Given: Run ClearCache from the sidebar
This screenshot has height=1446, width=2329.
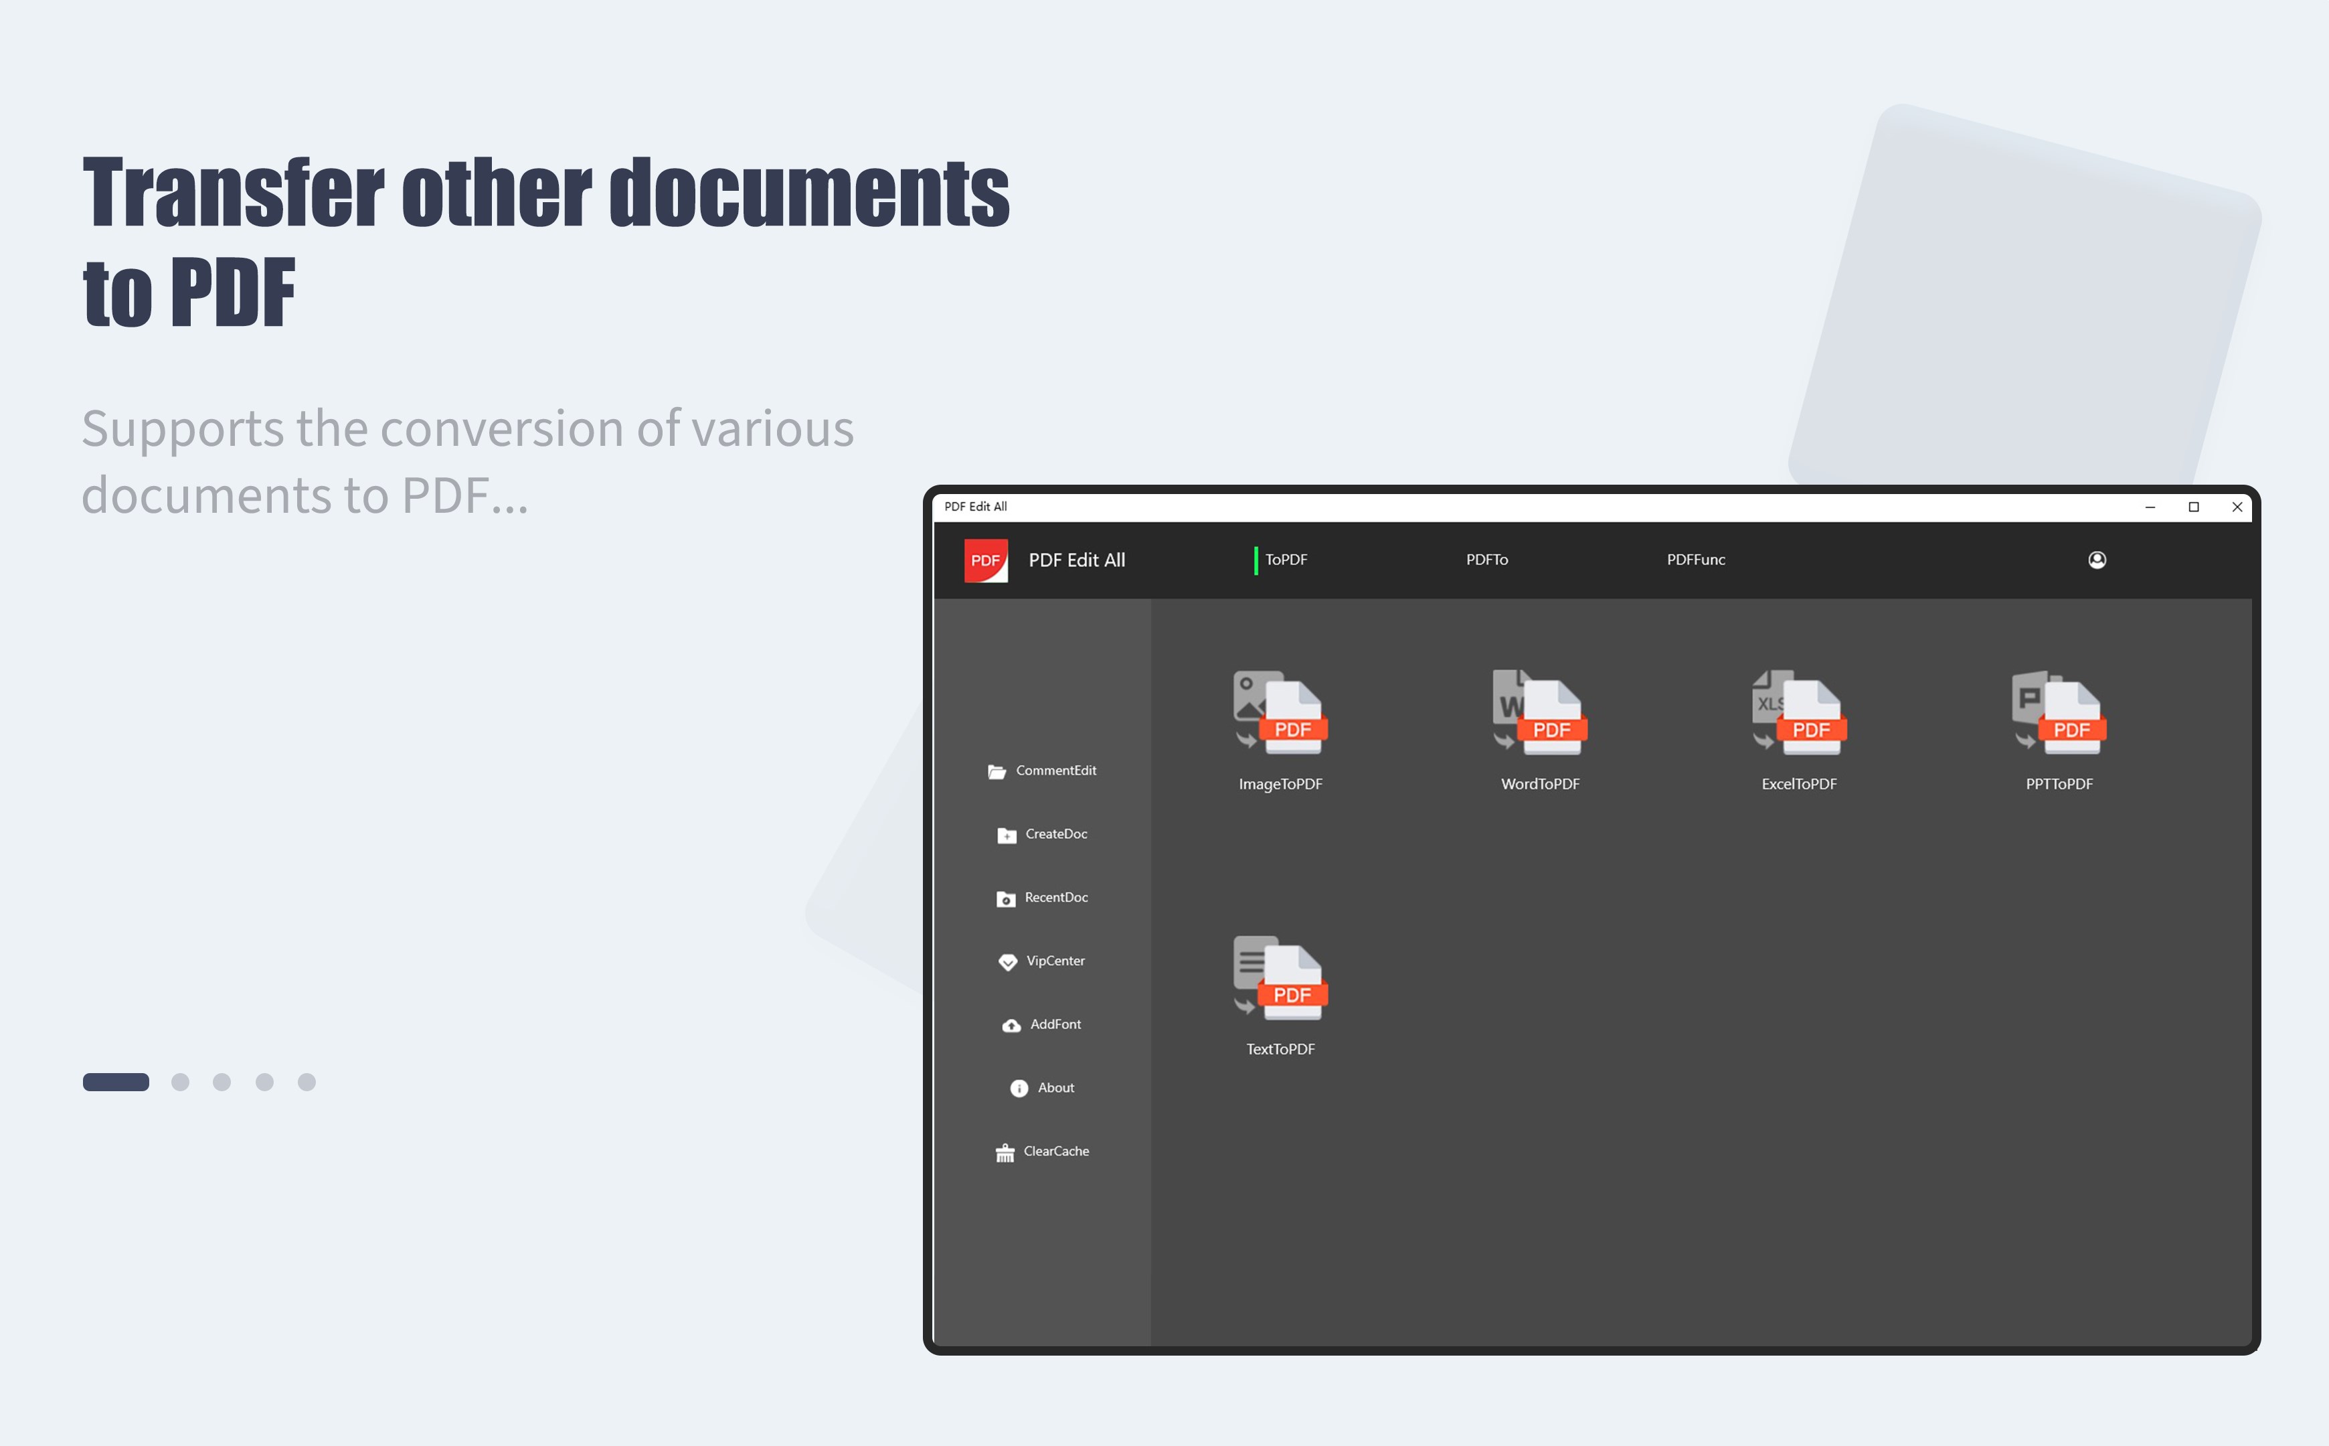Looking at the screenshot, I should [x=1042, y=1151].
